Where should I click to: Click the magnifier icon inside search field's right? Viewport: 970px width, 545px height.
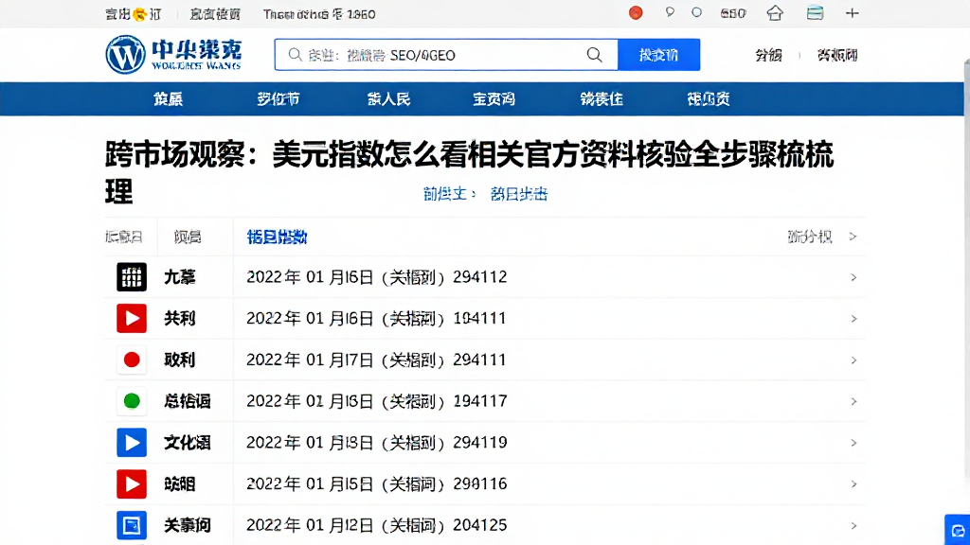coord(595,55)
